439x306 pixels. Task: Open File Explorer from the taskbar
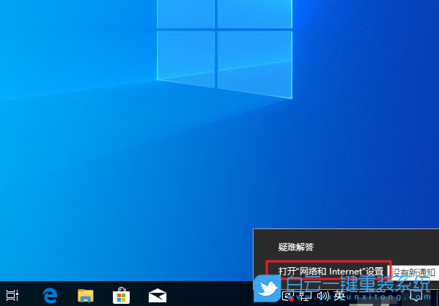(x=86, y=296)
